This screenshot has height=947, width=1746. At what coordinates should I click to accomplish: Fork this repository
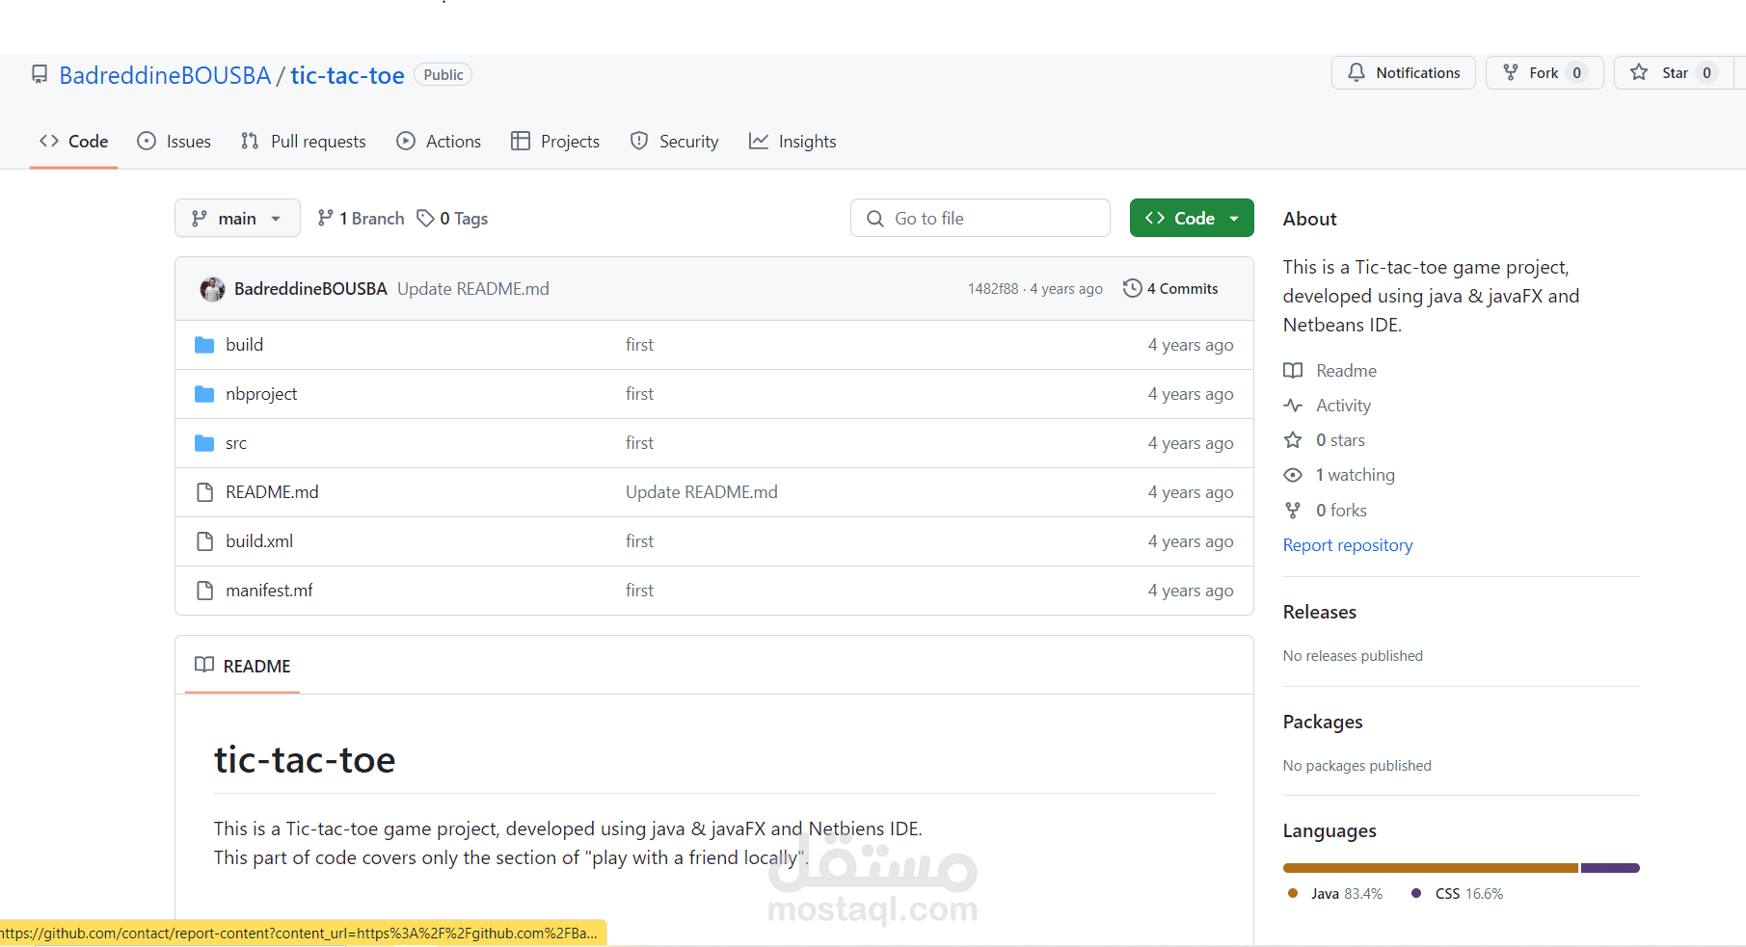(x=1545, y=73)
